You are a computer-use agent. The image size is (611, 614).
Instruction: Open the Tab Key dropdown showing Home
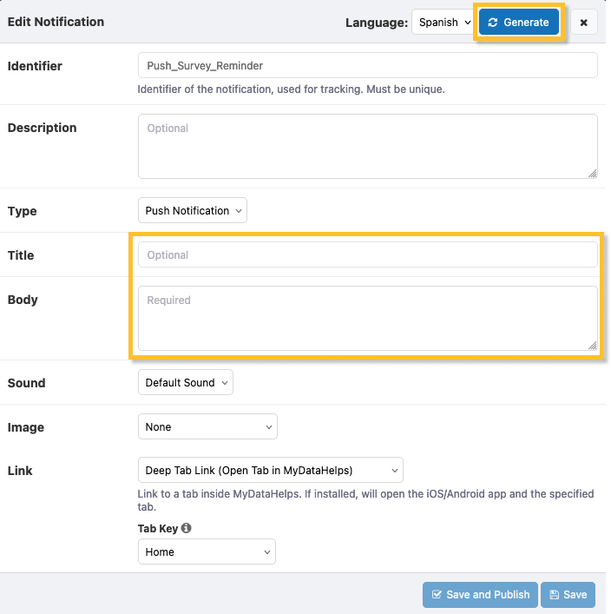coord(207,551)
